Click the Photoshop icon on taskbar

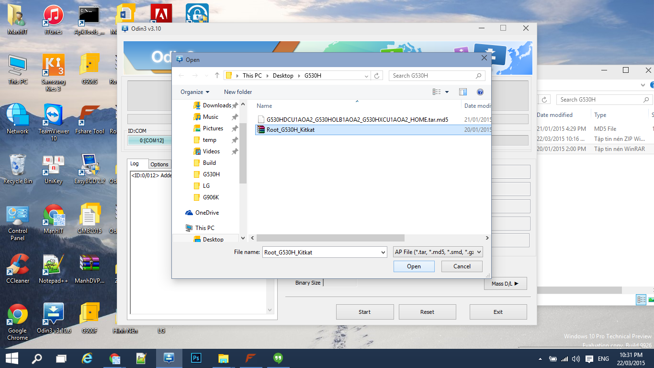[196, 358]
